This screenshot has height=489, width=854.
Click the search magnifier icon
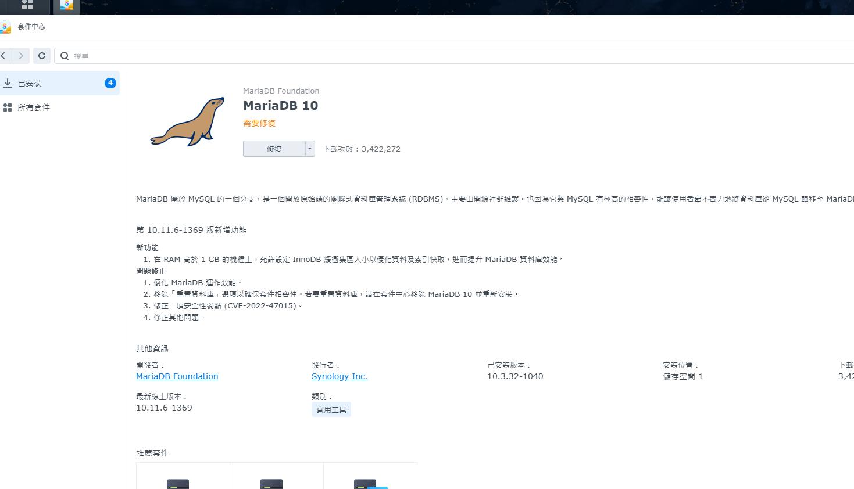point(65,56)
